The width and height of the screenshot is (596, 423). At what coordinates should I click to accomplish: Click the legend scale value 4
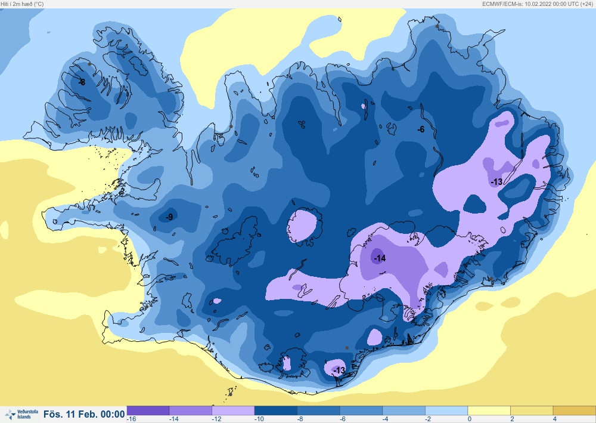pos(555,419)
